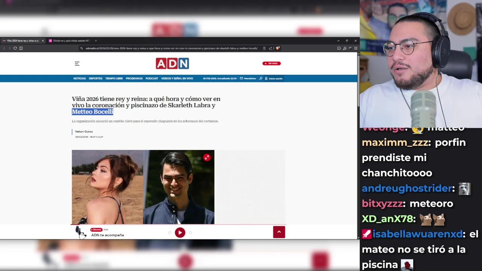Expand the radio player with up chevron
Image resolution: width=482 pixels, height=271 pixels.
[279, 232]
